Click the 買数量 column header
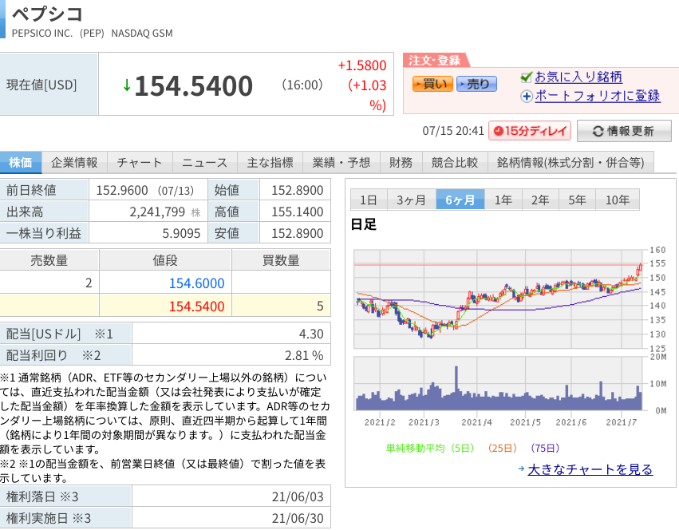The image size is (679, 530). pos(281,260)
